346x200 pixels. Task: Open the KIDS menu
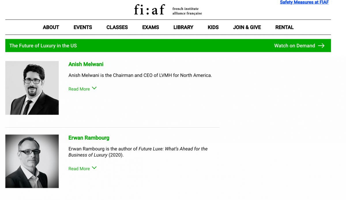click(213, 27)
